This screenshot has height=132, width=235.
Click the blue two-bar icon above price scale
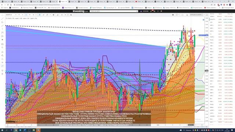(x=203, y=20)
